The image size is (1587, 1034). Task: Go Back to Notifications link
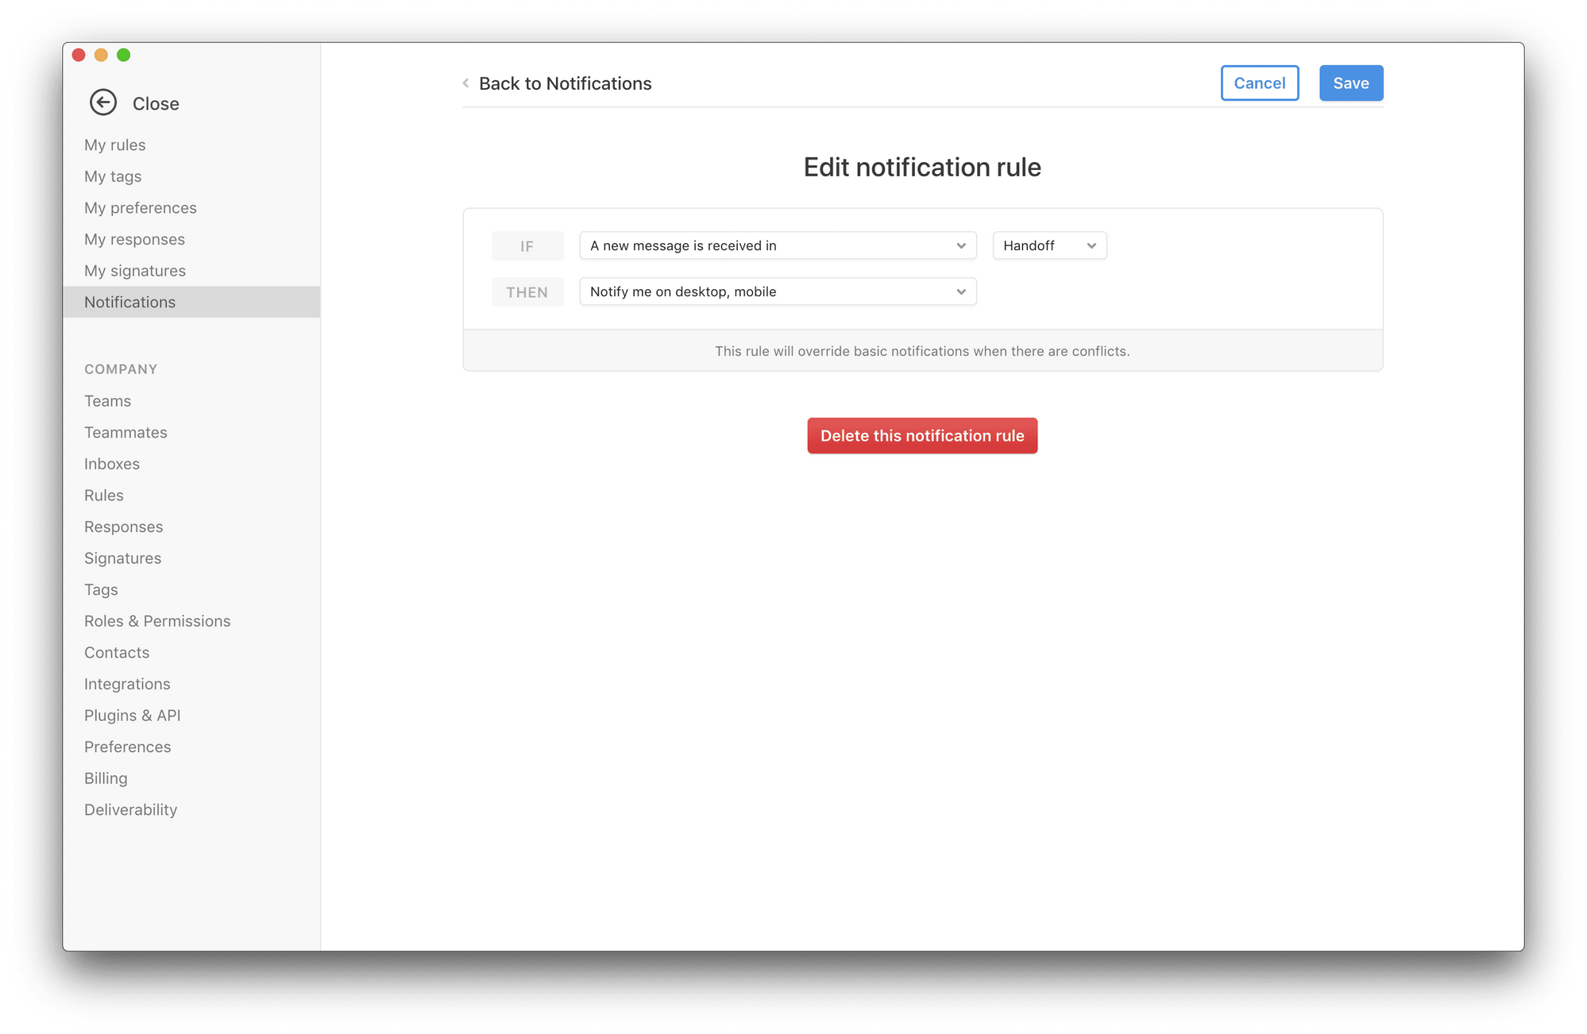565,84
